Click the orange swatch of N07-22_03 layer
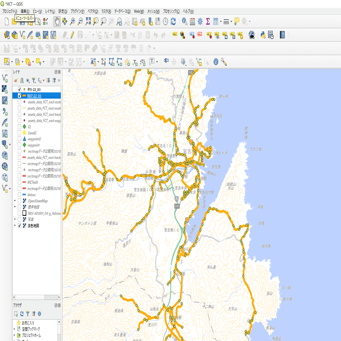This screenshot has height=341, width=341. coord(24,96)
